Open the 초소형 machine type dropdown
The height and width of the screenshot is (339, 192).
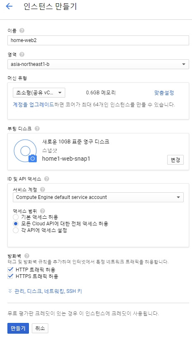click(39, 93)
